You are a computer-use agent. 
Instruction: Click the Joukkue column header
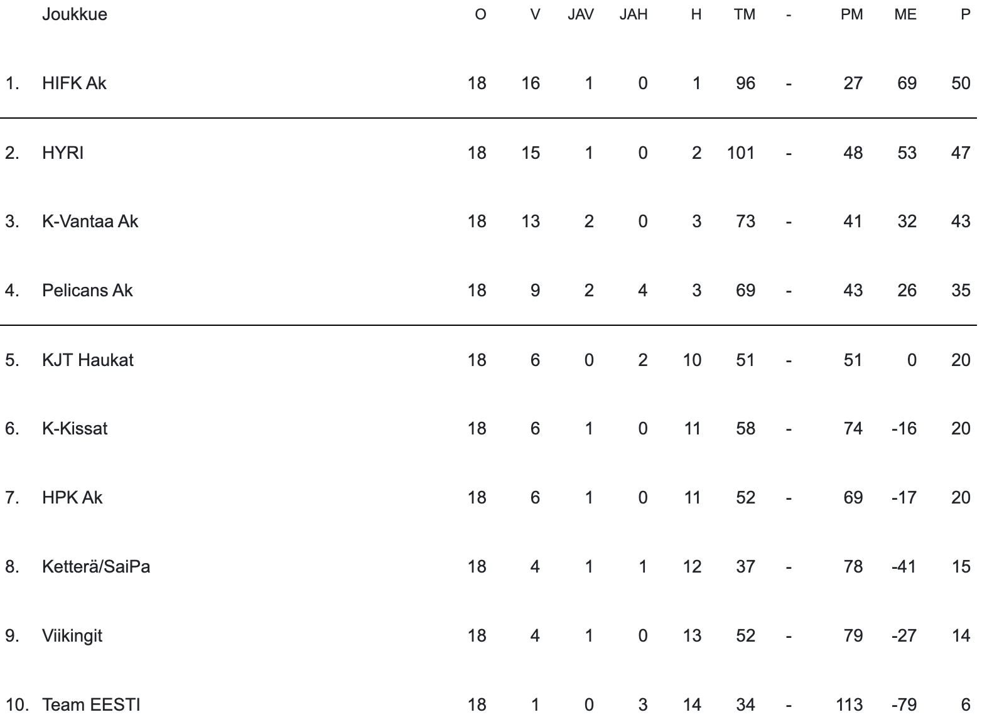click(x=74, y=14)
